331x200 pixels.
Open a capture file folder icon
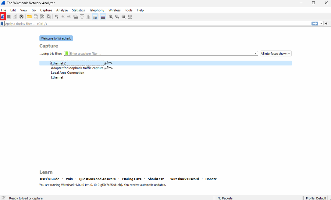click(29, 16)
